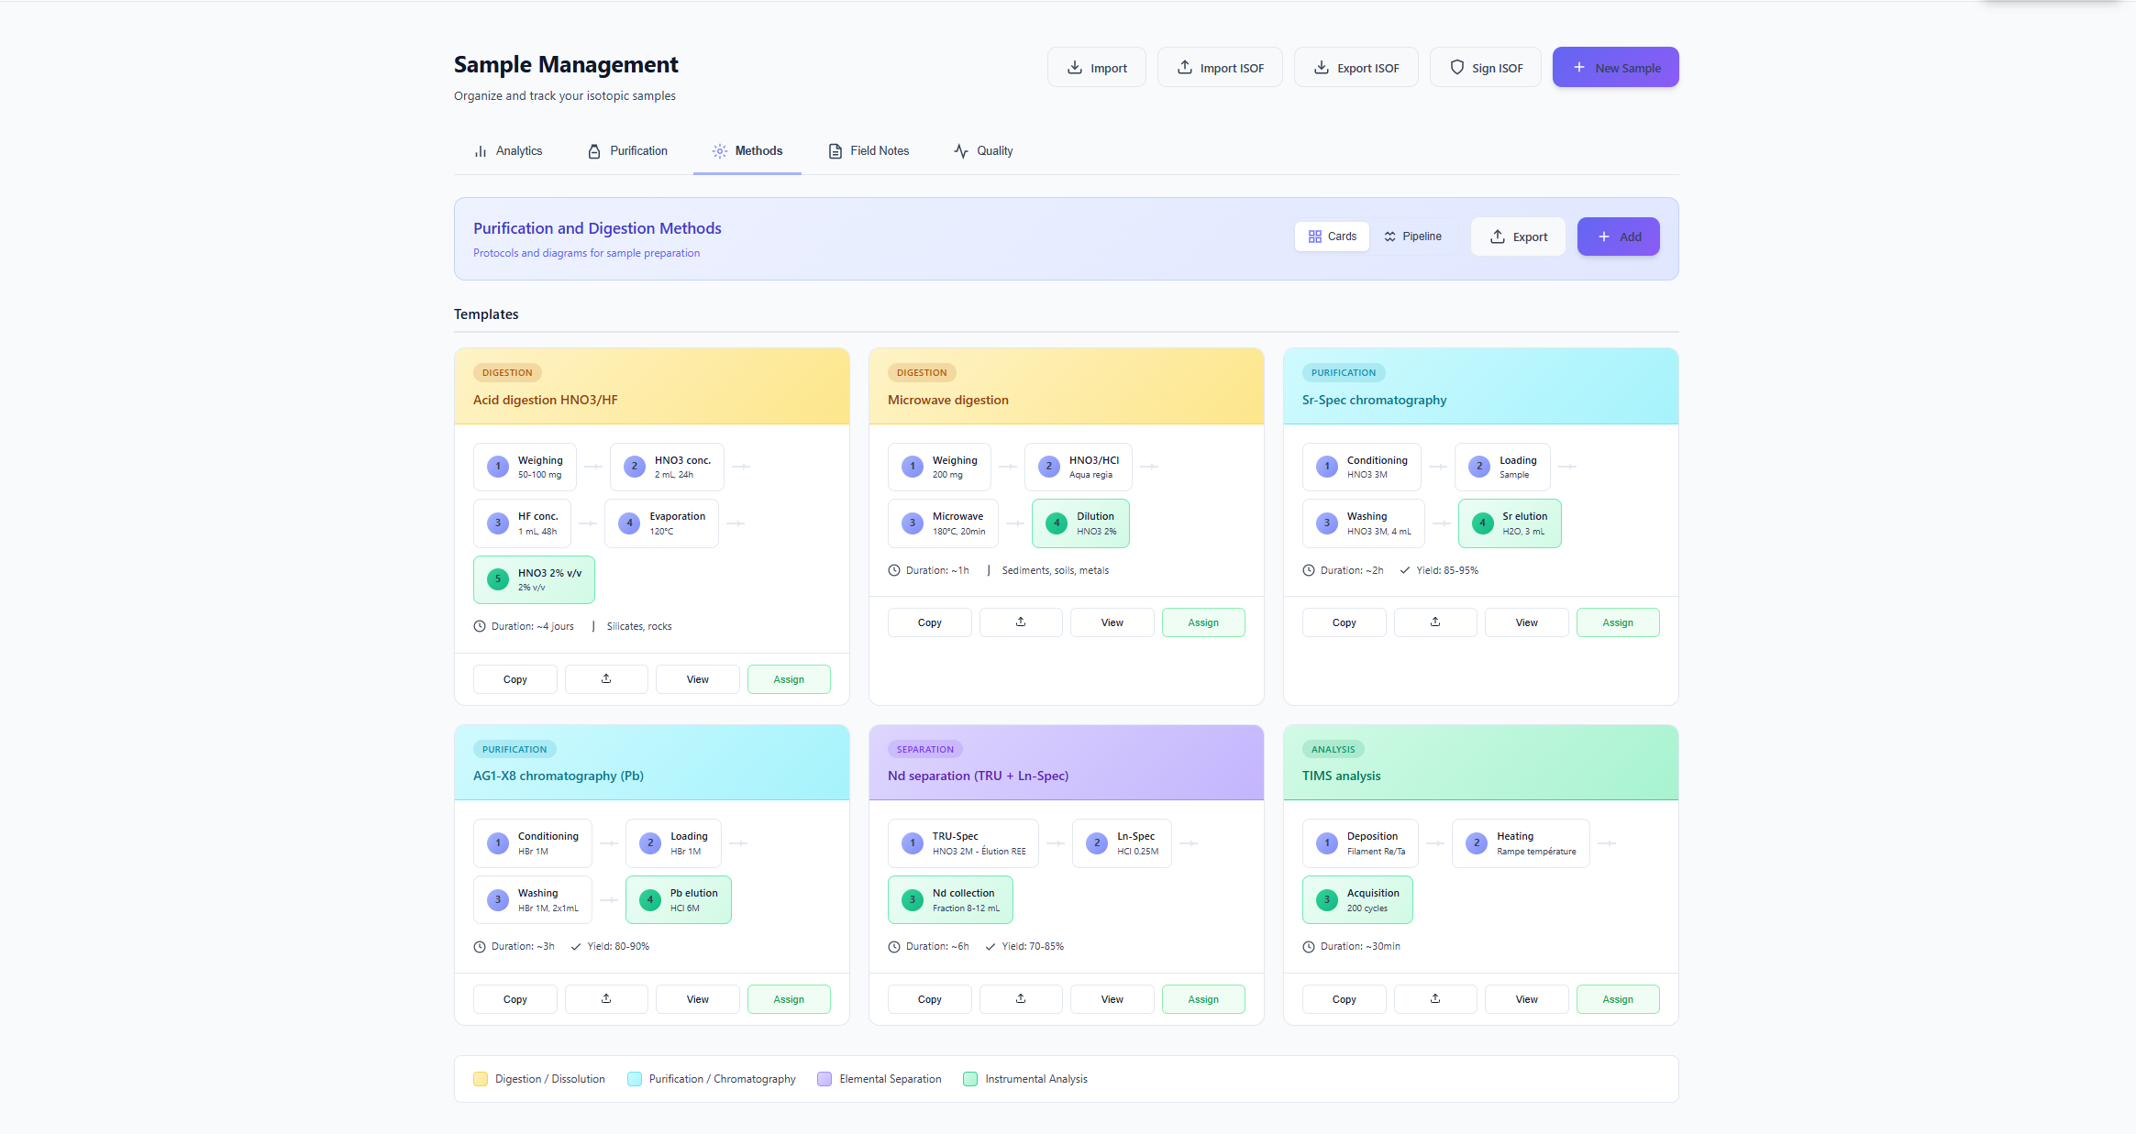Screen dimensions: 2136x1134
Task: Click the Sign ISOF shield button
Action: pyautogui.click(x=1486, y=68)
